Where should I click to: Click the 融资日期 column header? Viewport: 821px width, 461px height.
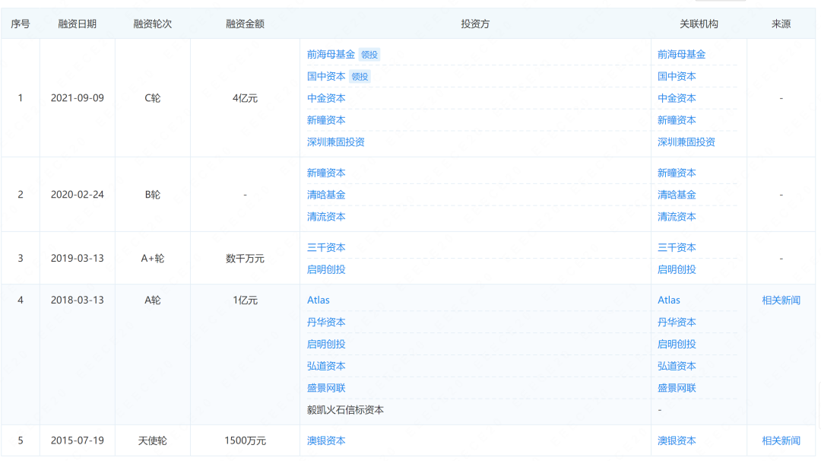(78, 24)
